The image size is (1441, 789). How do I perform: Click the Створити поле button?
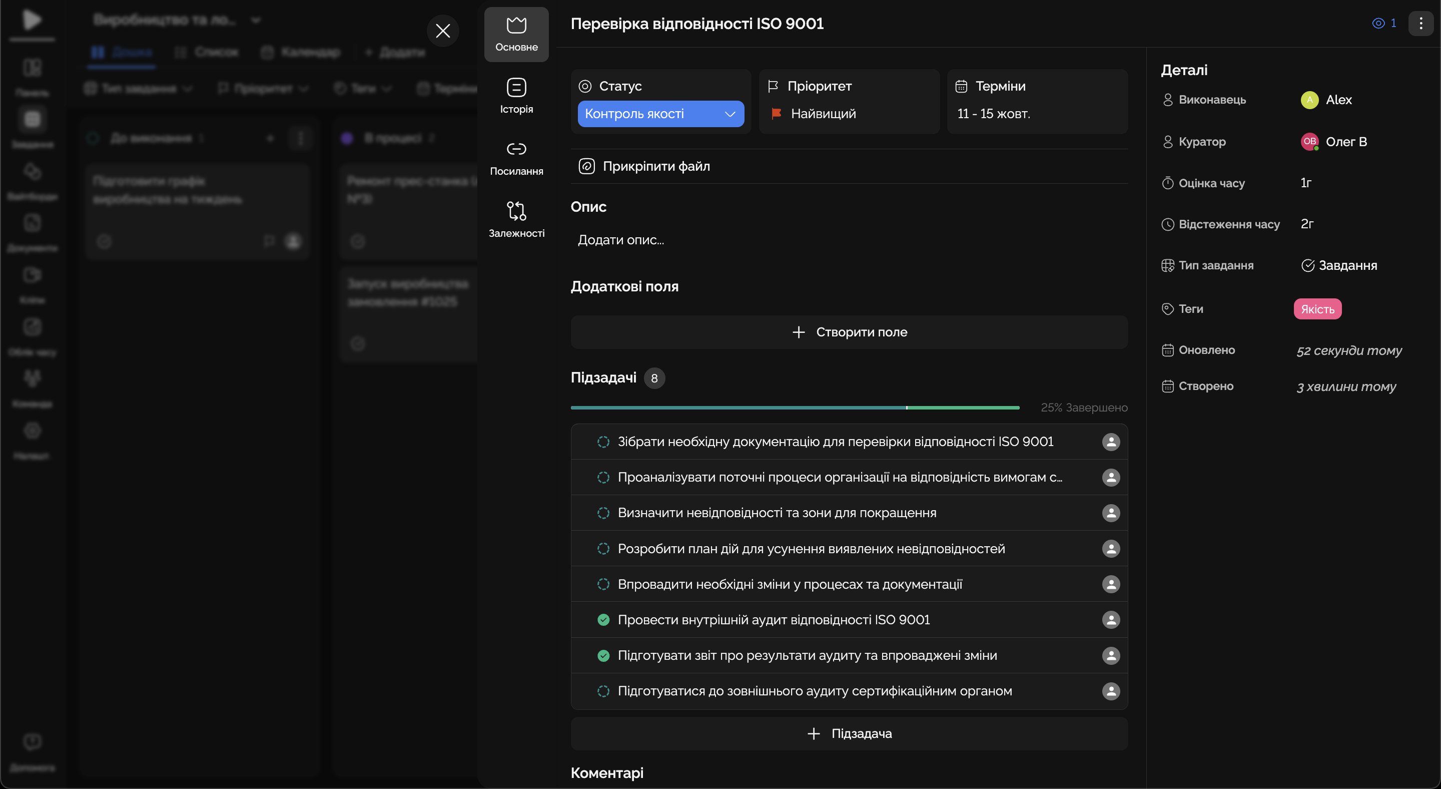849,332
